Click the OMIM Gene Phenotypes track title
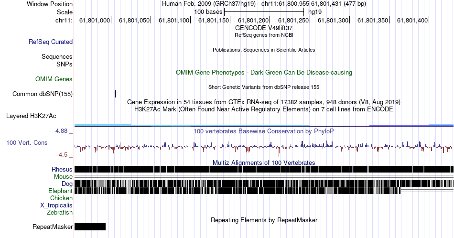 pos(264,72)
